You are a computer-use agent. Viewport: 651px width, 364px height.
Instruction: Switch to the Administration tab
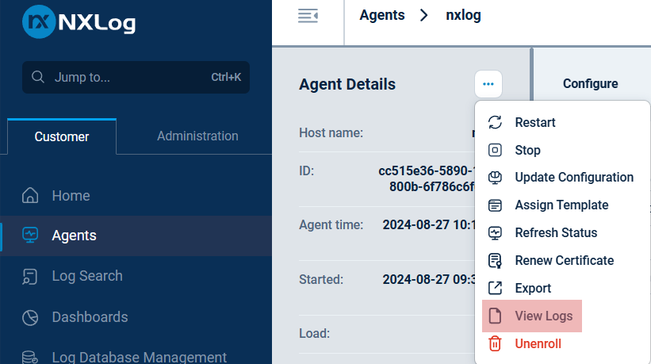coord(197,136)
